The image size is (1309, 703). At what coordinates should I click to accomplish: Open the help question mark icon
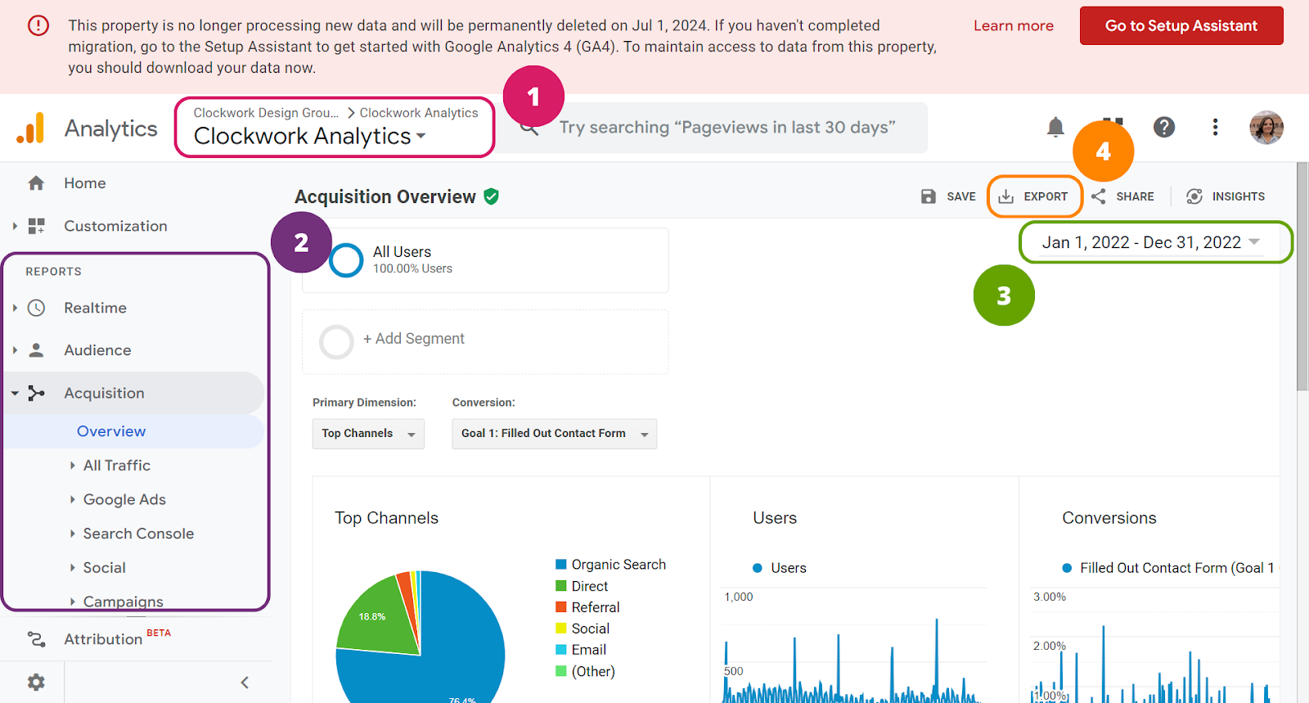(1164, 127)
